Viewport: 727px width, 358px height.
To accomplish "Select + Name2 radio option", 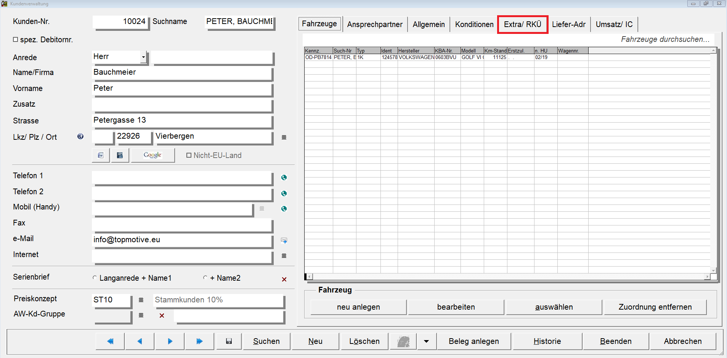I will [x=205, y=278].
